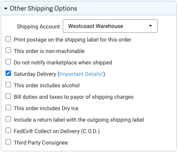Tick Do not notify marketplace when shipped checkbox
178x153 pixels.
tap(8, 62)
